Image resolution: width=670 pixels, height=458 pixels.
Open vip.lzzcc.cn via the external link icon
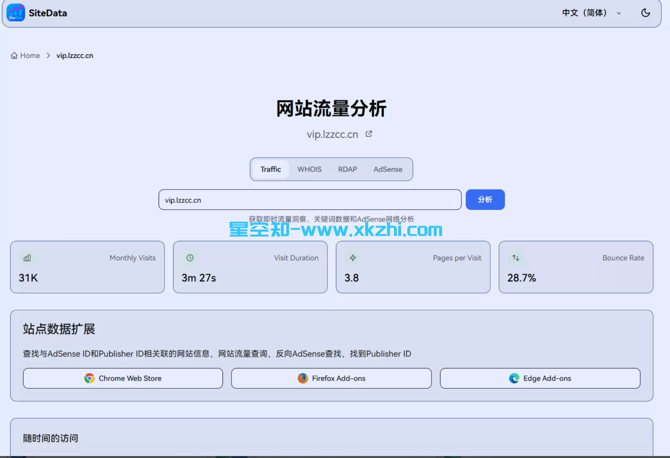(x=368, y=133)
